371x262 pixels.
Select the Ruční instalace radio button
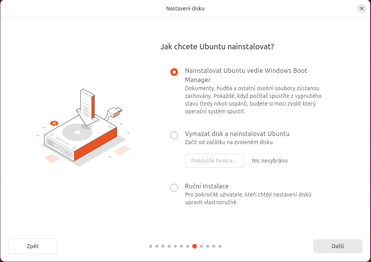[x=174, y=187]
